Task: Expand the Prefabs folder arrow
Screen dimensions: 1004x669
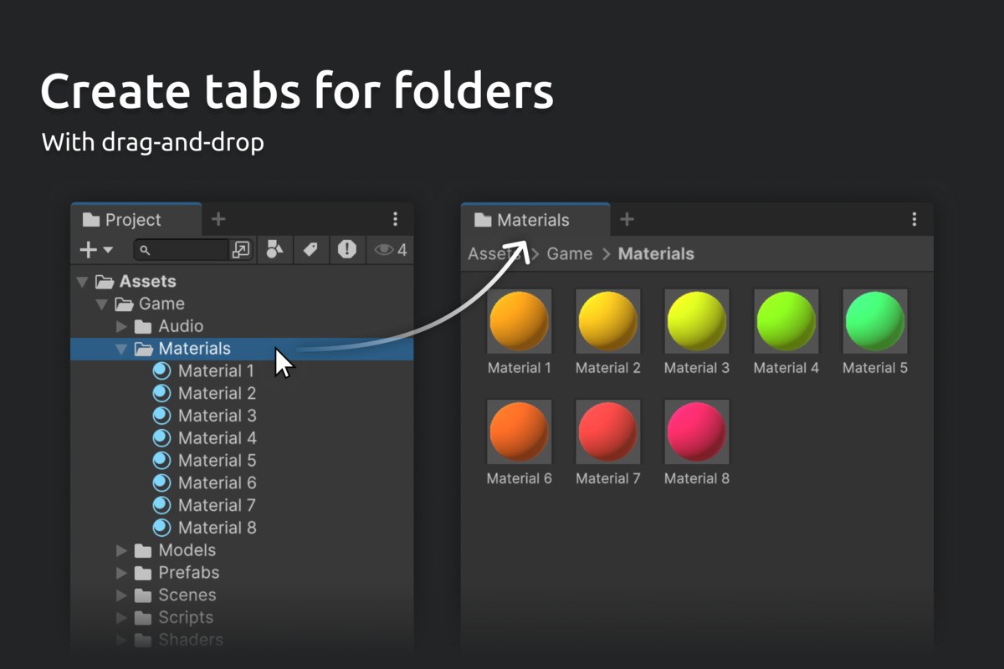Action: coord(121,573)
